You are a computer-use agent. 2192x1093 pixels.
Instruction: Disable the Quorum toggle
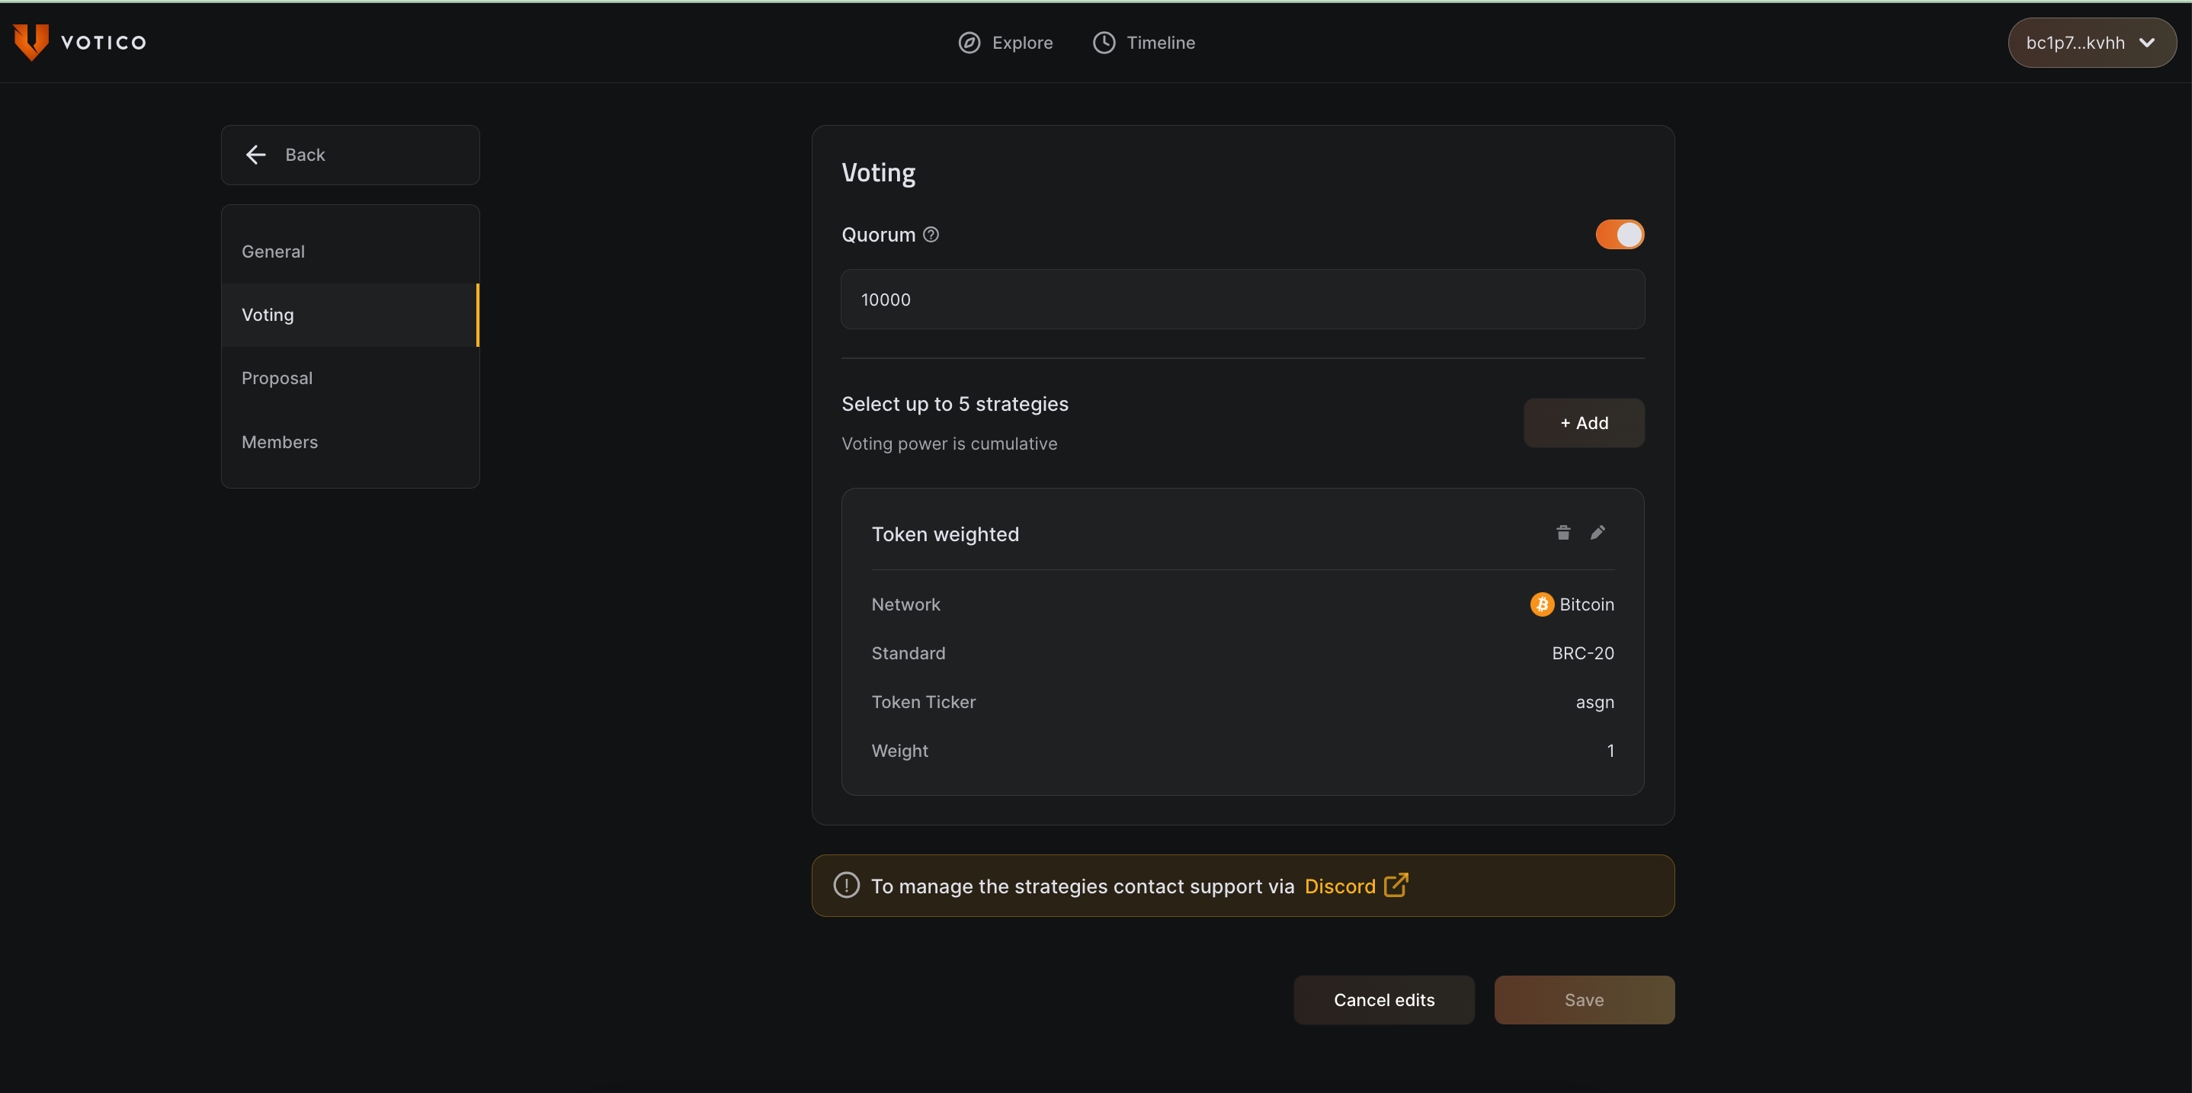click(x=1620, y=234)
